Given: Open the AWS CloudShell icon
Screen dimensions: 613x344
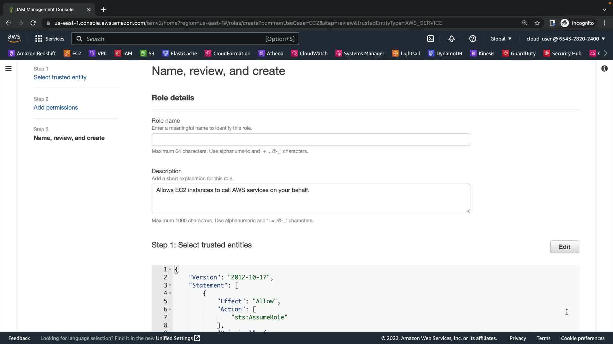Looking at the screenshot, I should pos(430,39).
